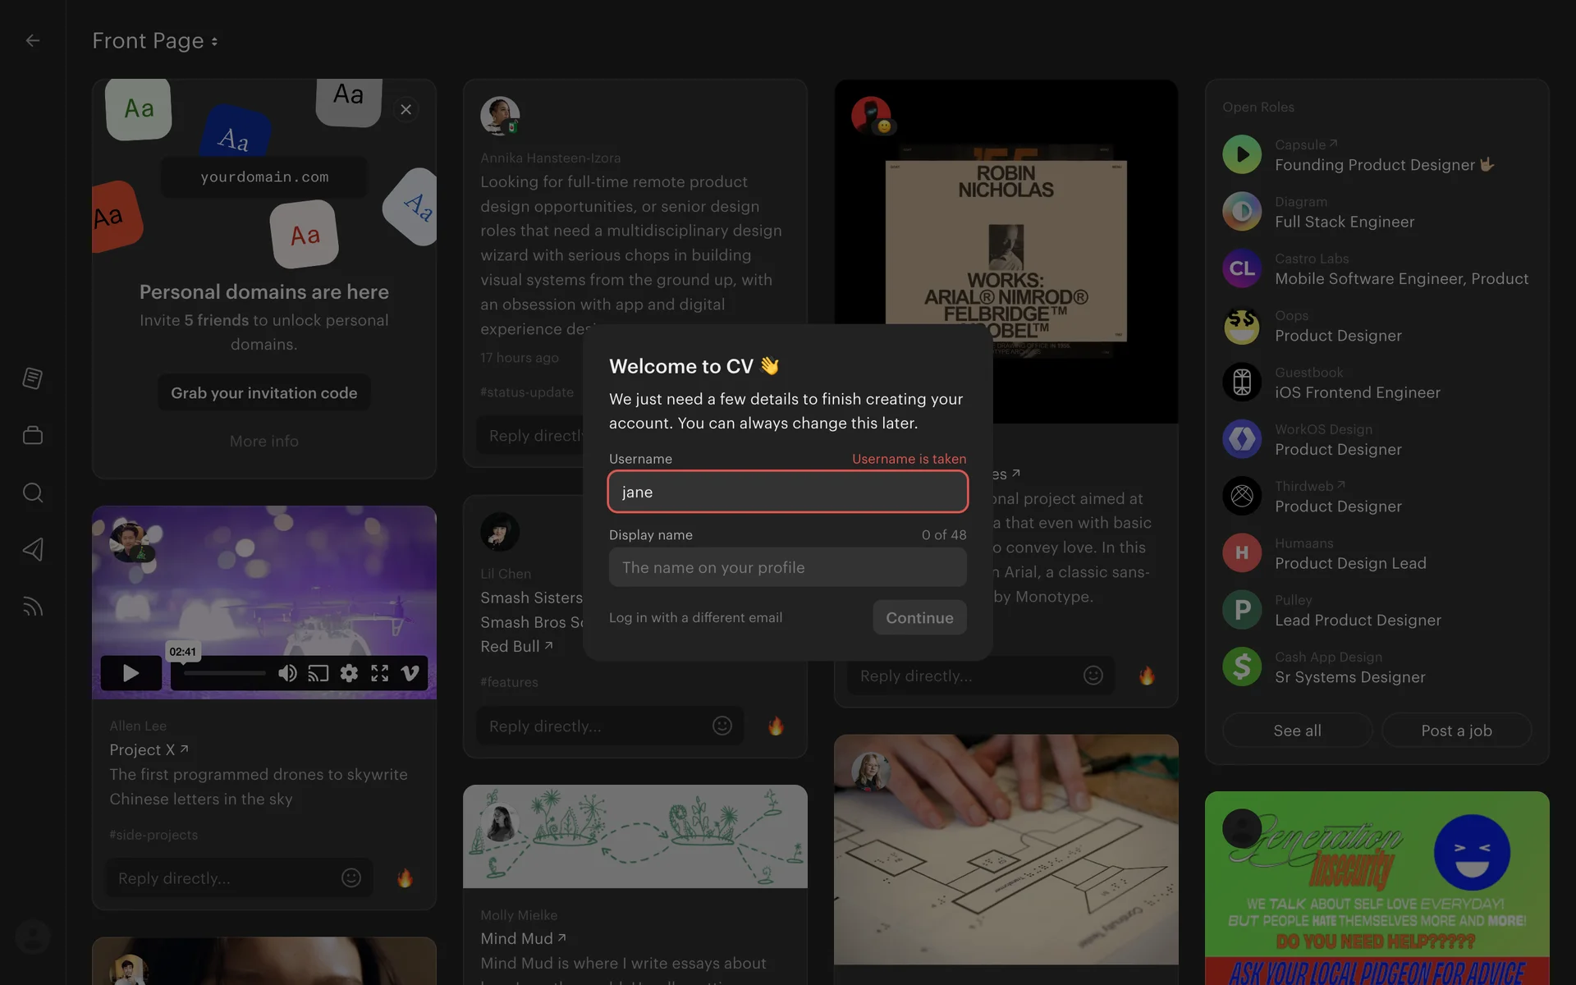1576x985 pixels.
Task: Click Log in with a different email
Action: click(695, 617)
